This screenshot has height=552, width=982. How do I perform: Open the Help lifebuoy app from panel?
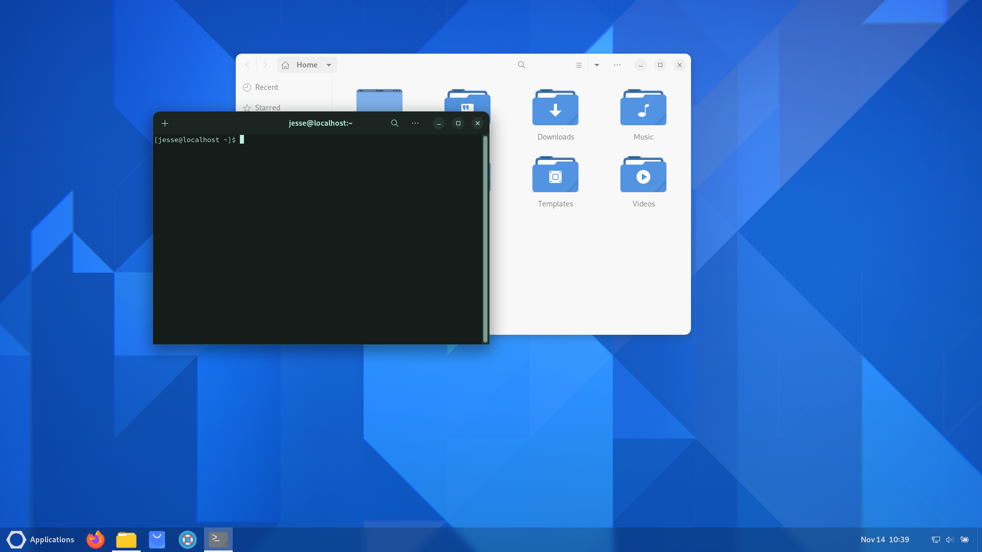coord(188,540)
